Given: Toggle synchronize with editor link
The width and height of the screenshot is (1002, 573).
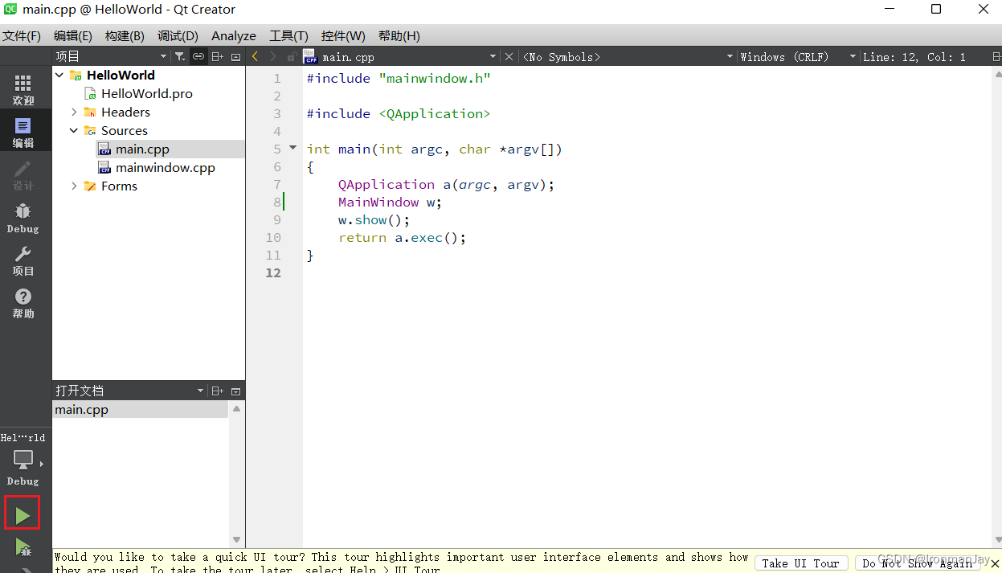Looking at the screenshot, I should (198, 56).
